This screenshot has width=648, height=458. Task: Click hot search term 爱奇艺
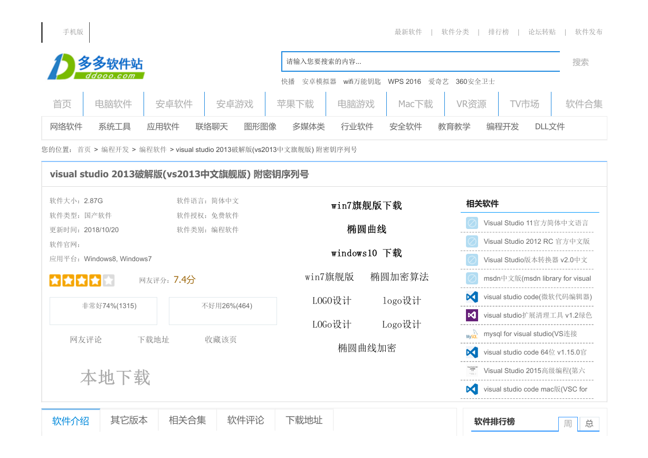coord(439,82)
